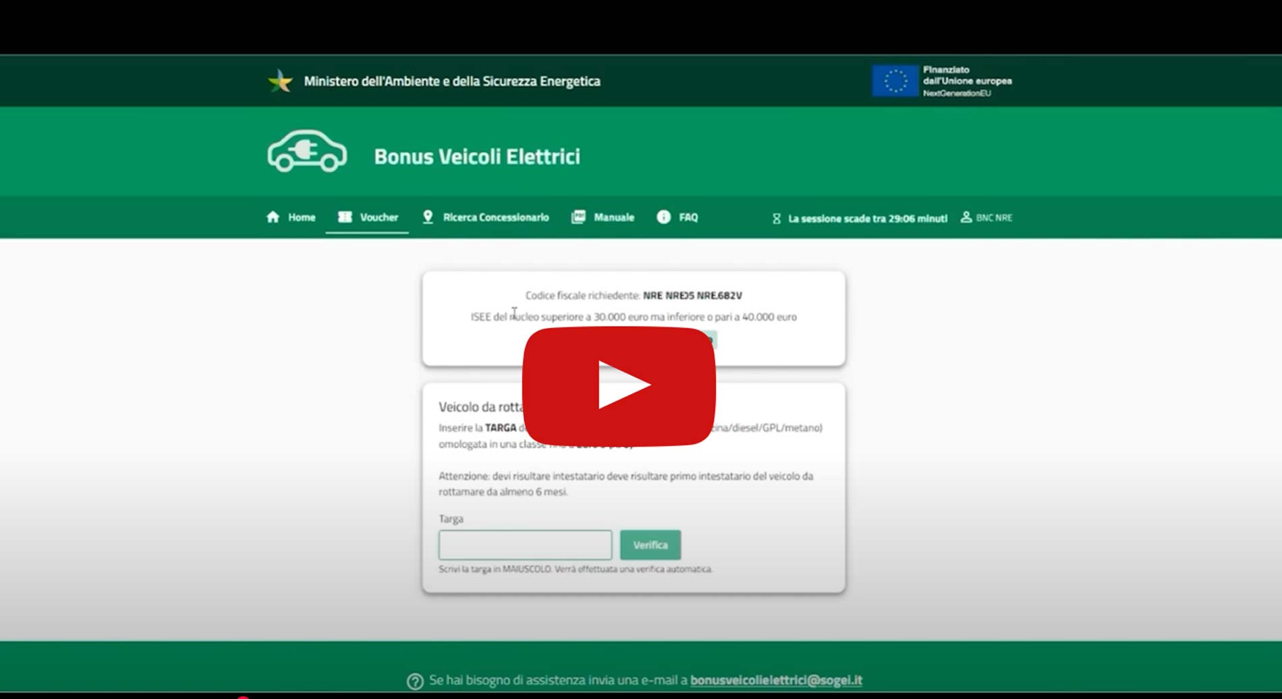Click the hourglass session timer icon
The image size is (1282, 699).
tap(777, 219)
